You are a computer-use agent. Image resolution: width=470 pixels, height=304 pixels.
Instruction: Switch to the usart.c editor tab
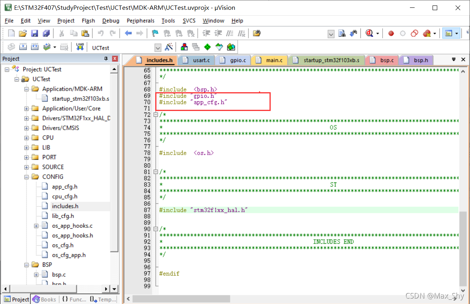click(197, 60)
